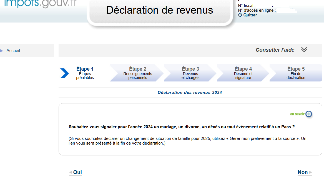The height and width of the screenshot is (176, 324).
Task: Click the blue chevron before Étape 1
Action: 64,73
